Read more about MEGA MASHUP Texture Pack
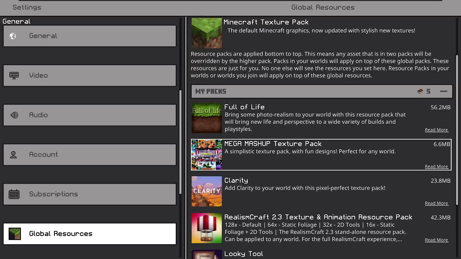Viewport: 461px width, 259px height. pyautogui.click(x=437, y=167)
